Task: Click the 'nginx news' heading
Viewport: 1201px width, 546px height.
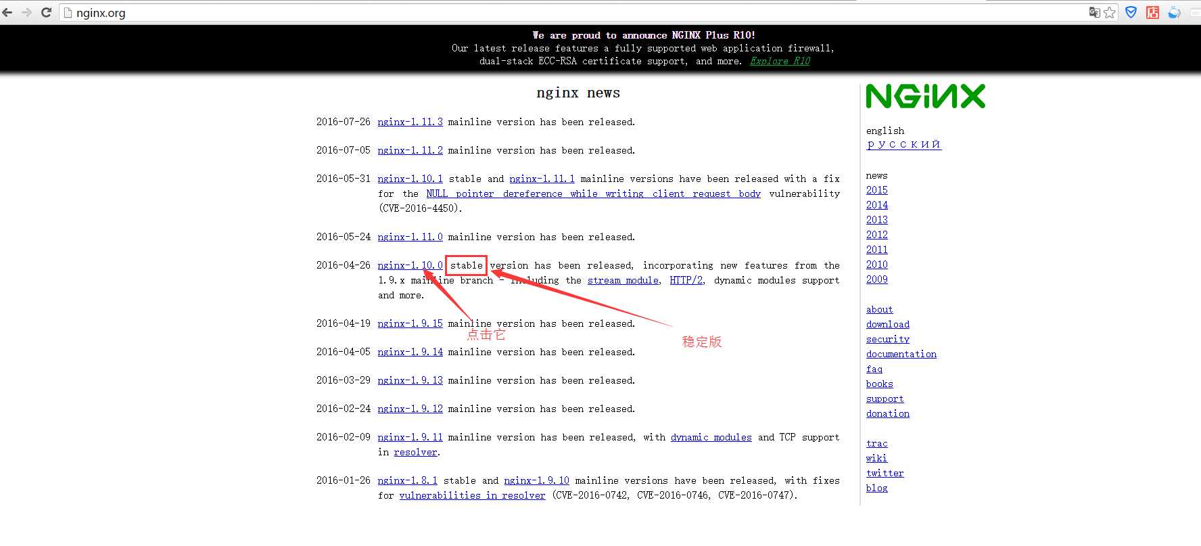Action: click(578, 93)
